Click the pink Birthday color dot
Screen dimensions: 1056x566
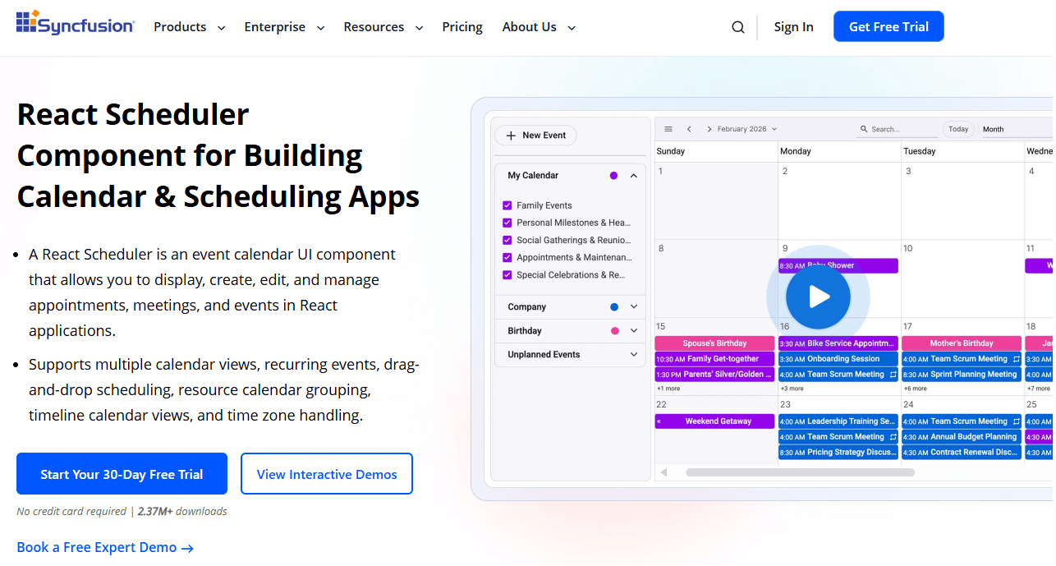point(614,330)
